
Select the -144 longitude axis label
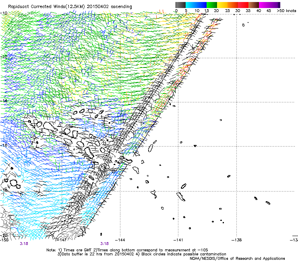(x=120, y=240)
